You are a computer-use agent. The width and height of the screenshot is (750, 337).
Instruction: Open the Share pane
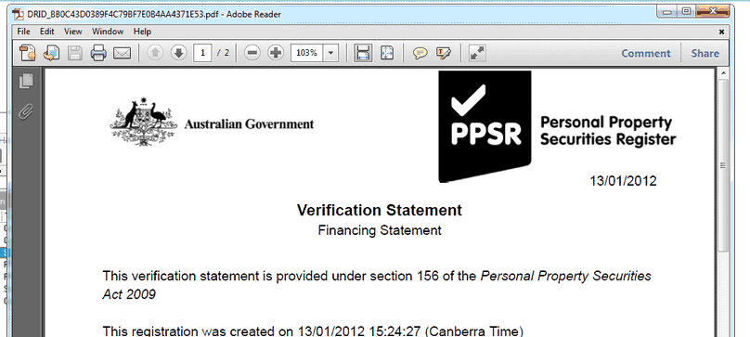(x=705, y=54)
